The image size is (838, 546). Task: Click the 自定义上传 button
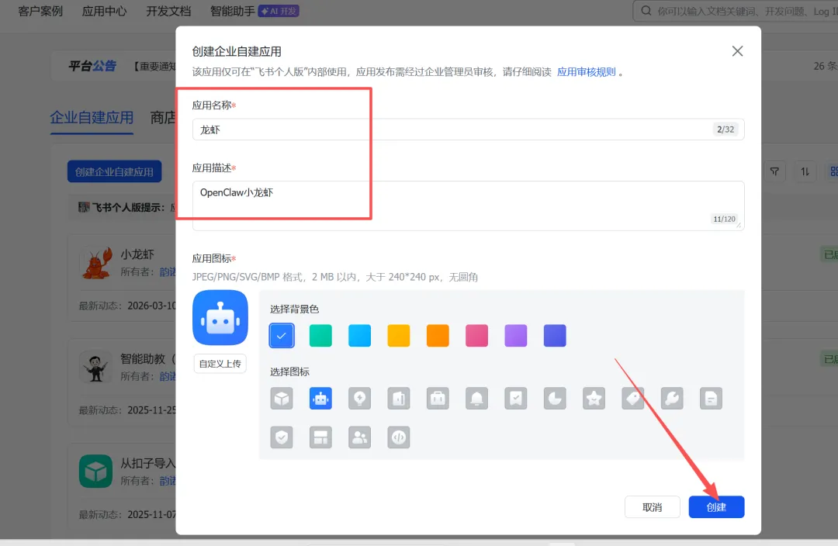(220, 364)
